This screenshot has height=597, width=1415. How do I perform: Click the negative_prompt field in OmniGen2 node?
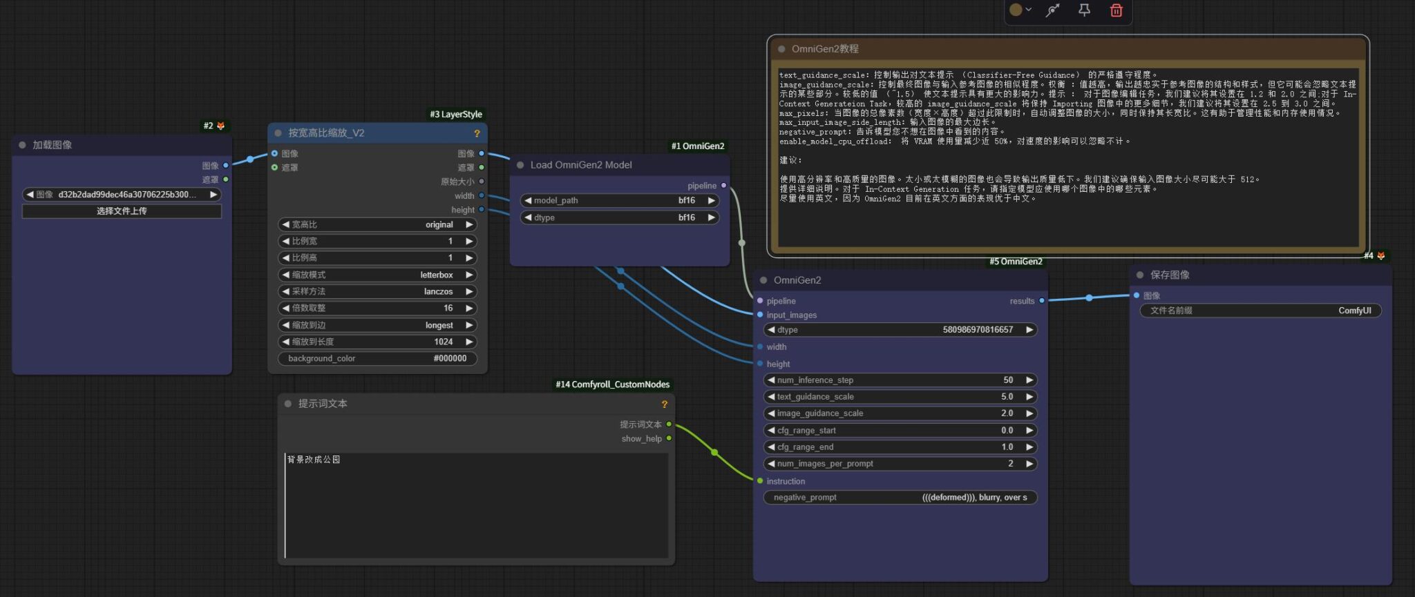point(900,498)
